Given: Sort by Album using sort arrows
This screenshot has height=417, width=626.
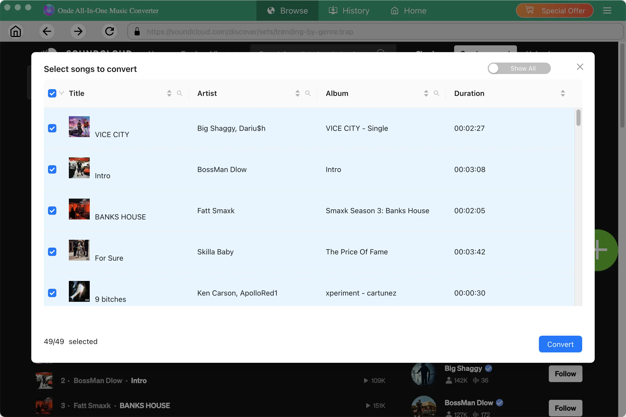Looking at the screenshot, I should (426, 93).
